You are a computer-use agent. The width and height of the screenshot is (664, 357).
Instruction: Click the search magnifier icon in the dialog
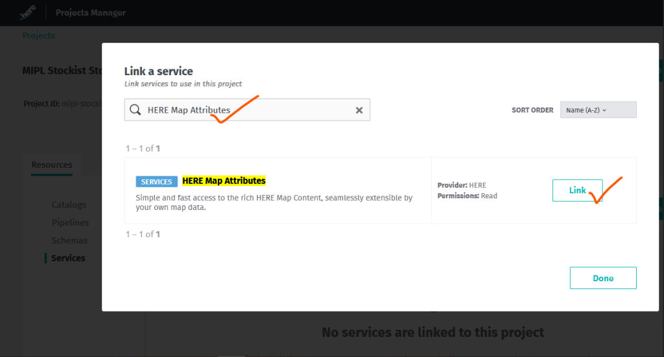tap(135, 110)
